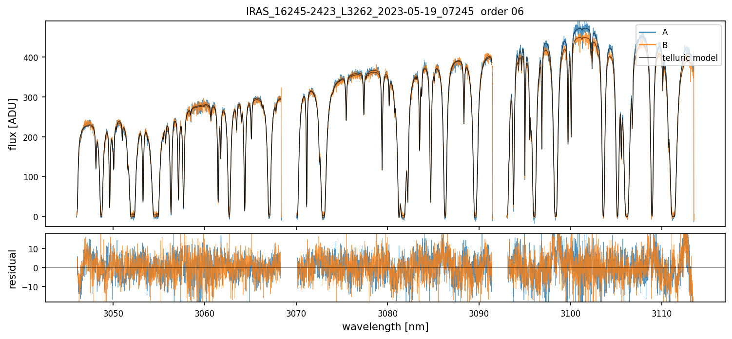This screenshot has width=732, height=339.
Task: Click the 3060 x-axis tick label
Action: pyautogui.click(x=205, y=312)
